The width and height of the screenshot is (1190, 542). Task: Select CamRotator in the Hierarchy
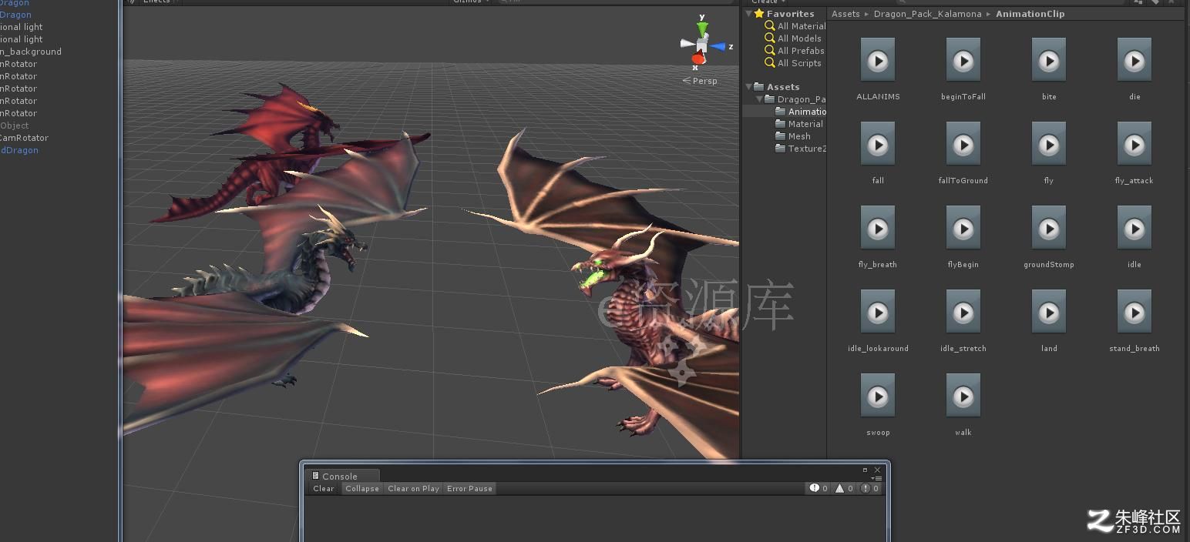coord(24,138)
